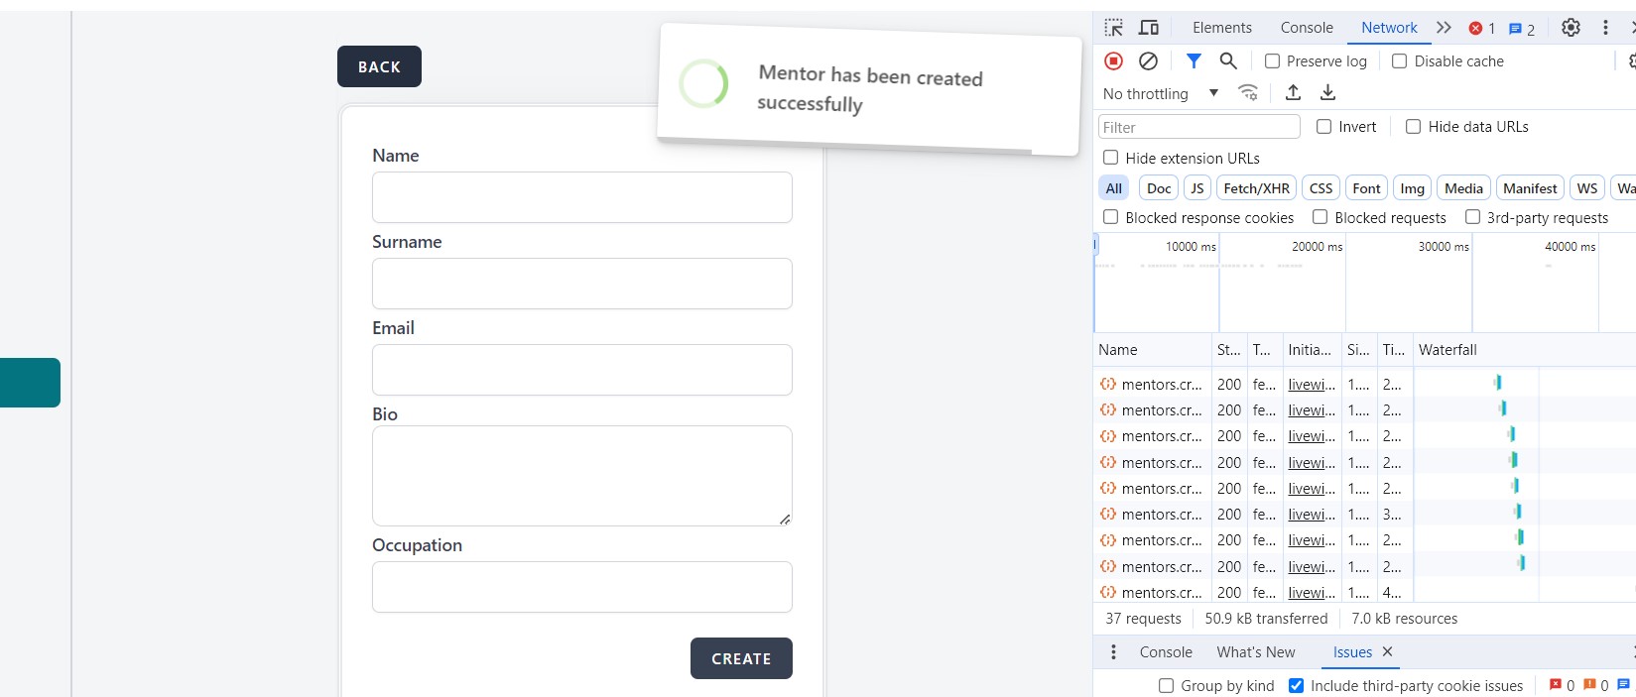The image size is (1636, 697).
Task: Click the import HAR upload icon
Action: 1293,92
